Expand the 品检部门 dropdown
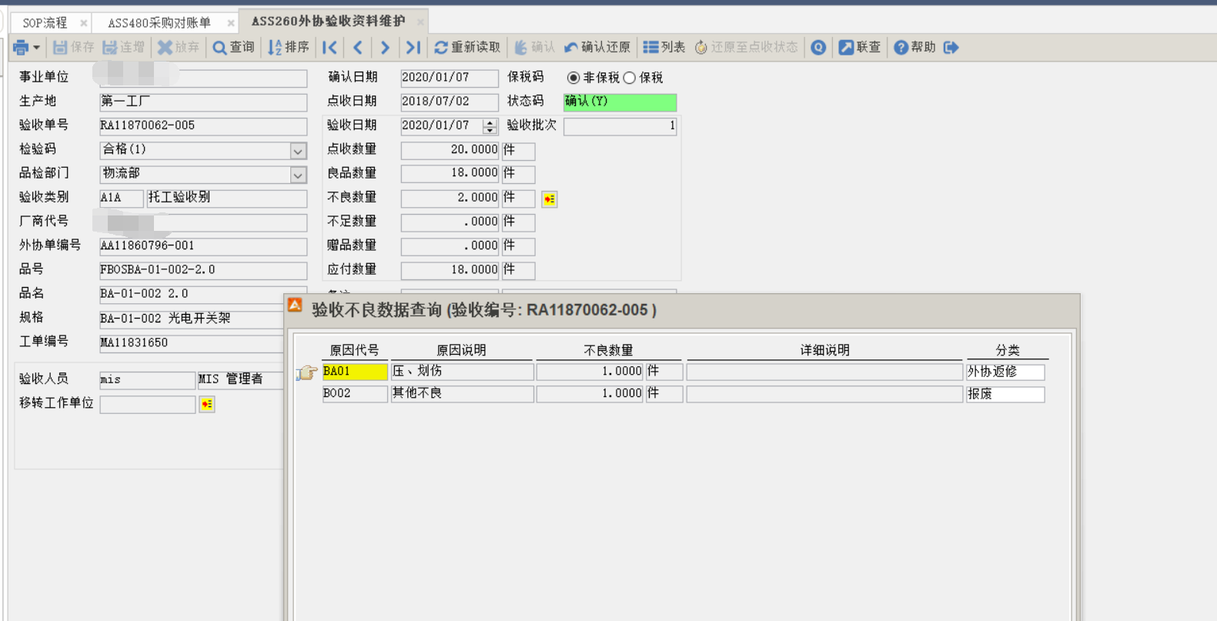The image size is (1217, 621). click(x=298, y=175)
